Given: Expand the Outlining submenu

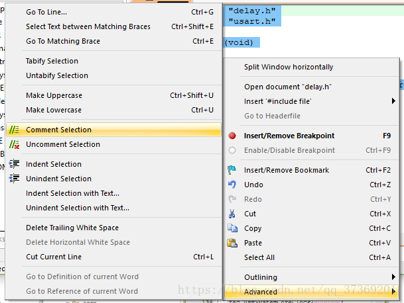Looking at the screenshot, I should pos(393,277).
